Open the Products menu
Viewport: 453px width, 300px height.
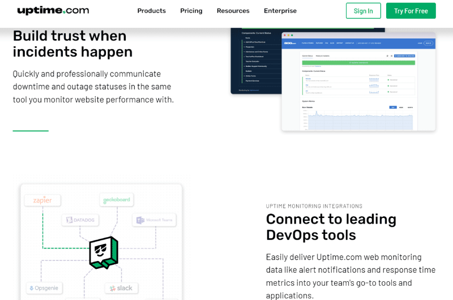151,11
